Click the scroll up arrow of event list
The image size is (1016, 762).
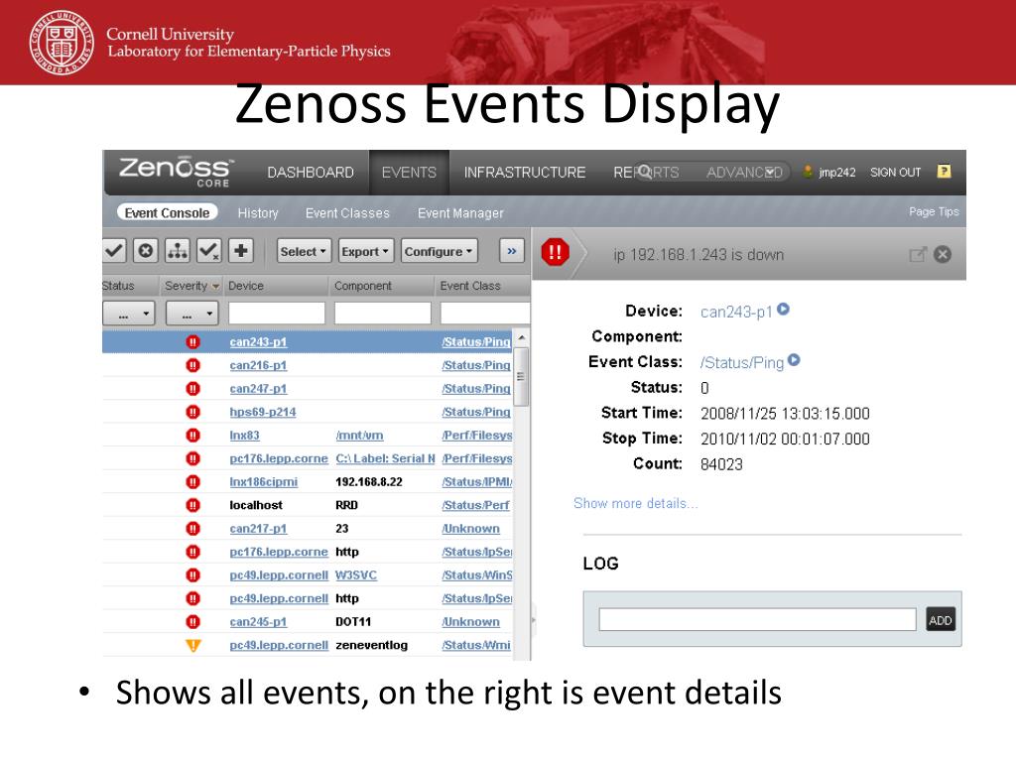pos(522,338)
